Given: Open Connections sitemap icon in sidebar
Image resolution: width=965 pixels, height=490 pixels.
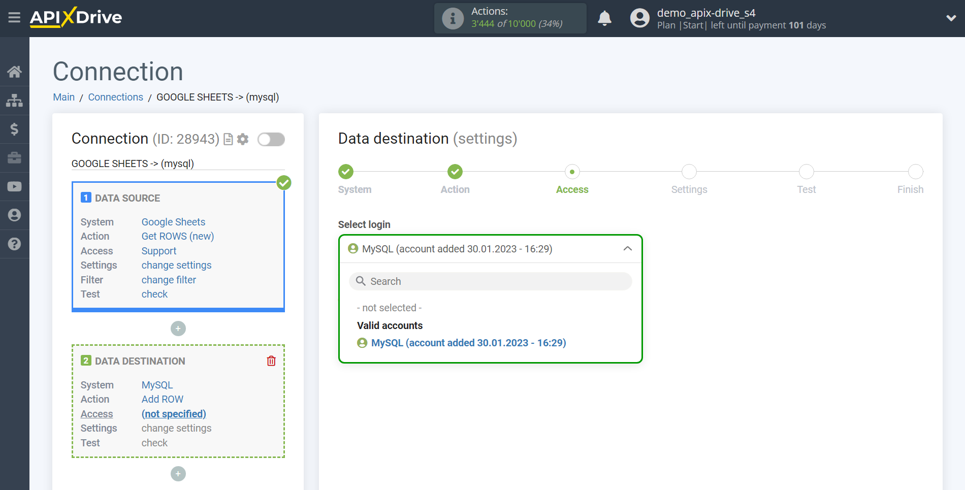Looking at the screenshot, I should (14, 101).
